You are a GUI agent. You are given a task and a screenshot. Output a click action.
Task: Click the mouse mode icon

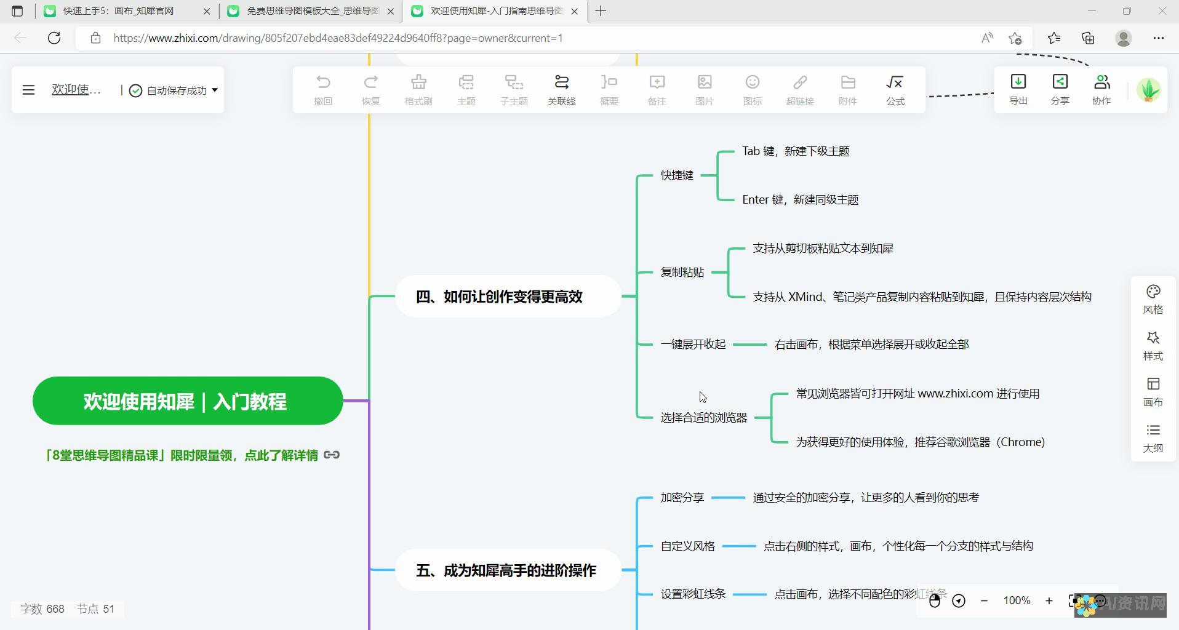click(x=935, y=600)
